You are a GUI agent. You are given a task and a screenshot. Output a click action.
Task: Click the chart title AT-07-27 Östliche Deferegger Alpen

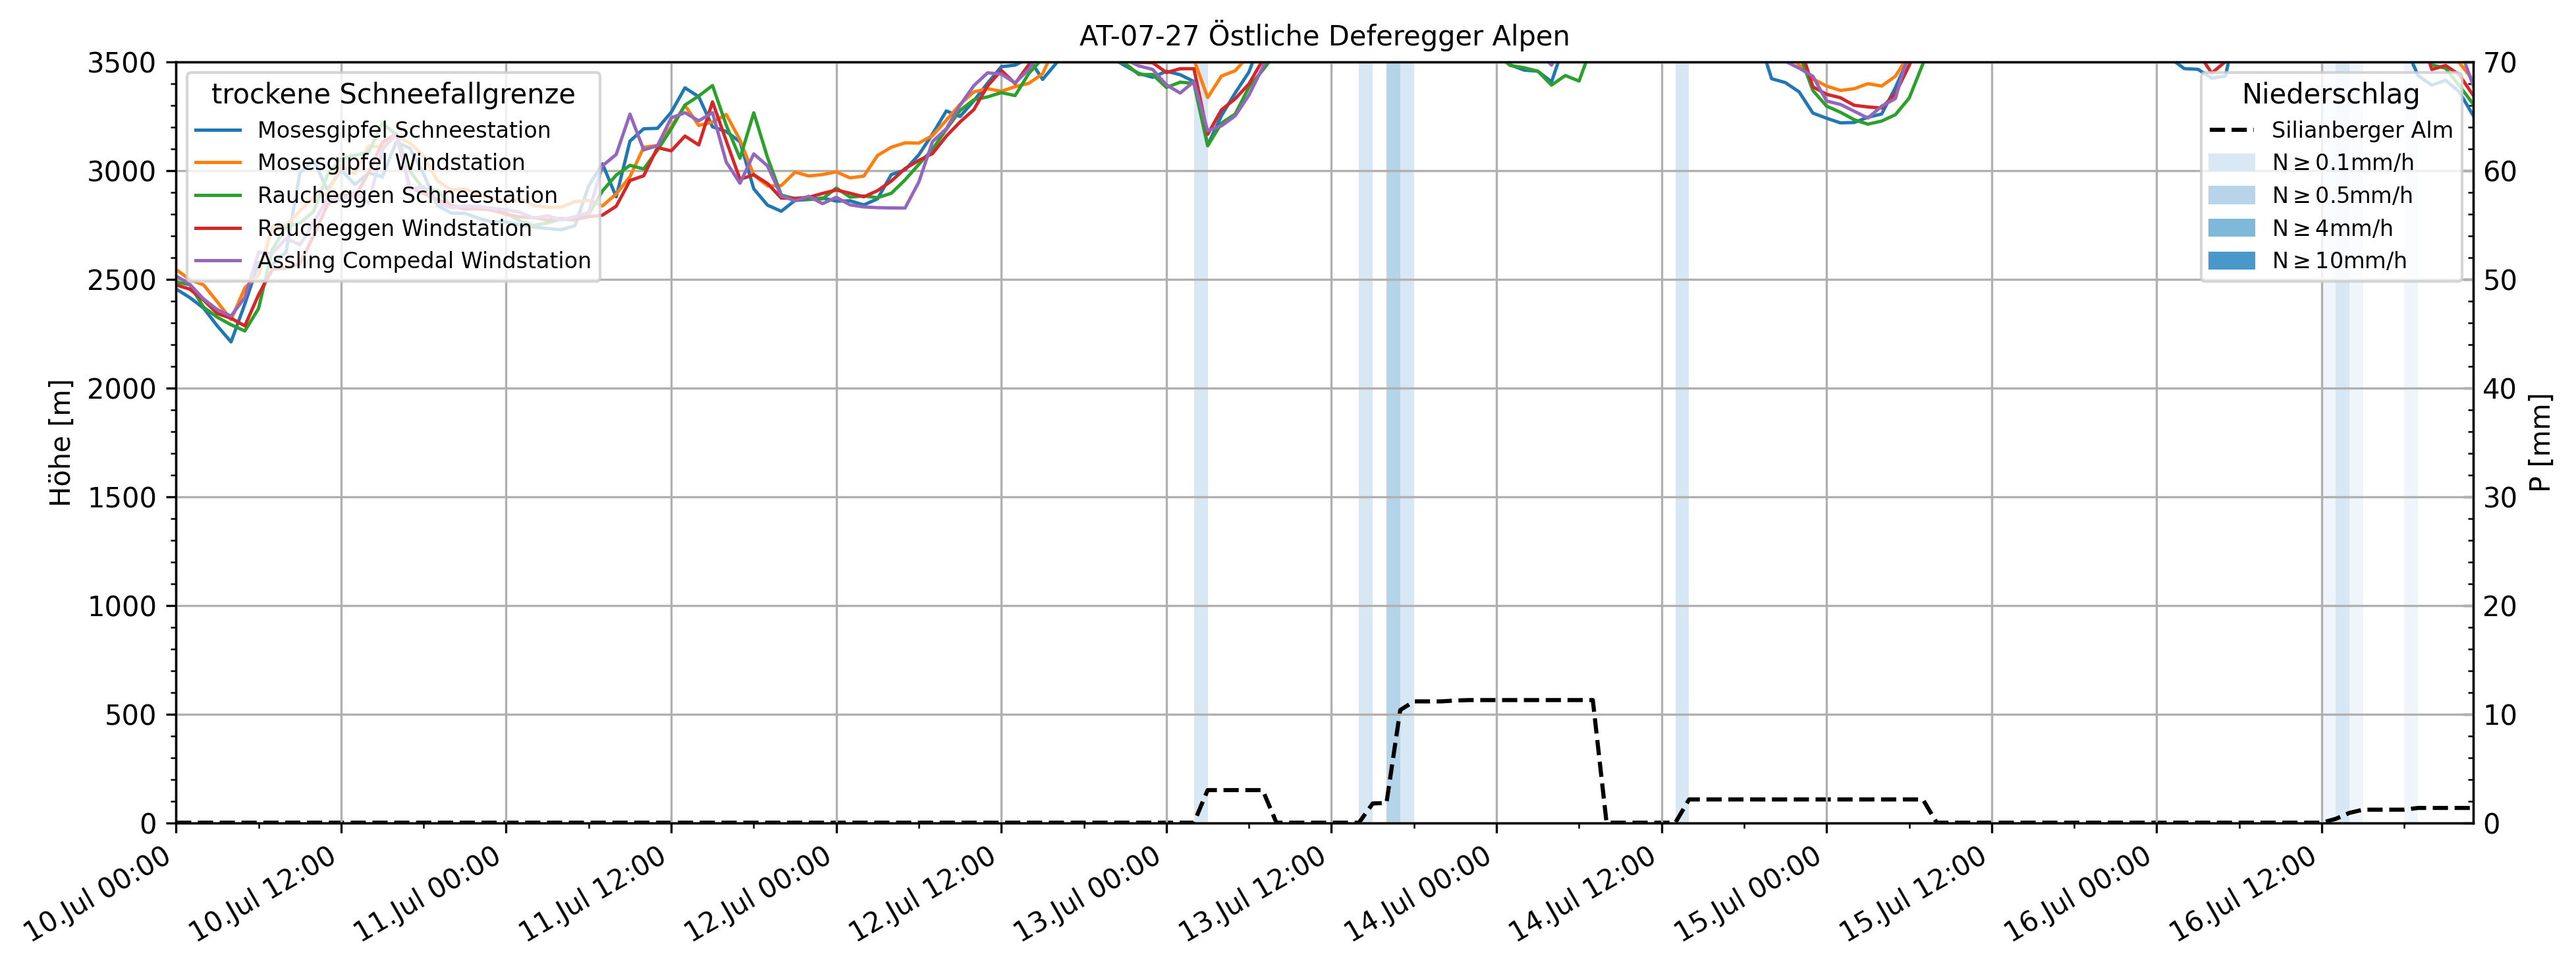coord(1323,36)
